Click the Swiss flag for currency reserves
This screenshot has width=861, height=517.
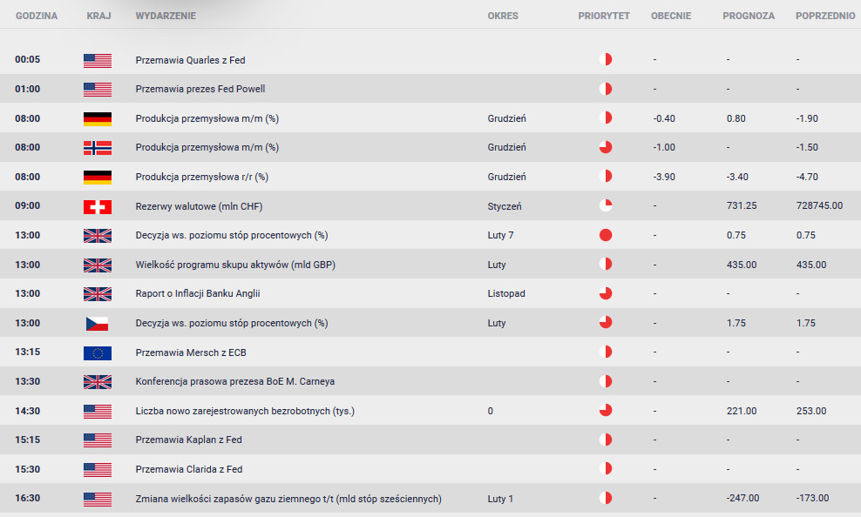(98, 206)
